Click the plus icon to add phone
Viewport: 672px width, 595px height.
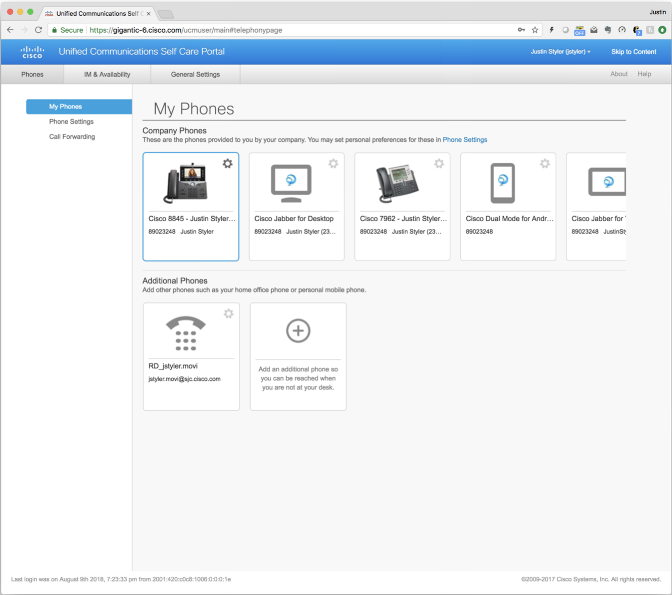[x=298, y=331]
